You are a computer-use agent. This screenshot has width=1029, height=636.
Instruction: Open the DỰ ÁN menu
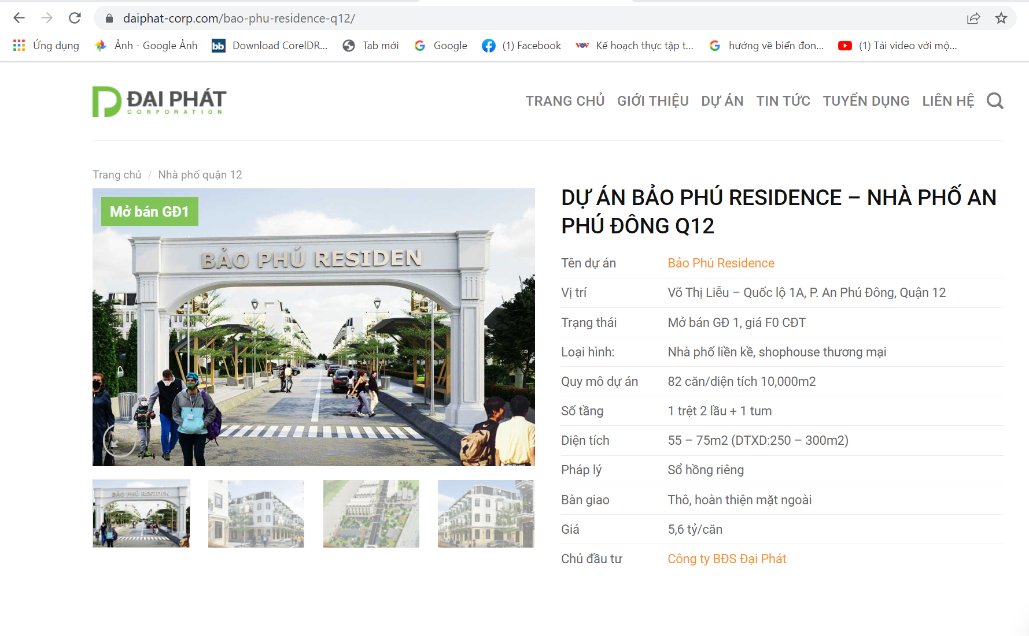click(722, 101)
